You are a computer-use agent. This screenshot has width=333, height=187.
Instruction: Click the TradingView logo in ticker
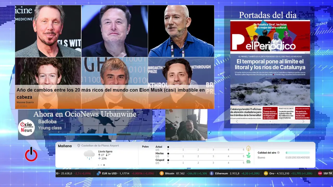pos(330,173)
